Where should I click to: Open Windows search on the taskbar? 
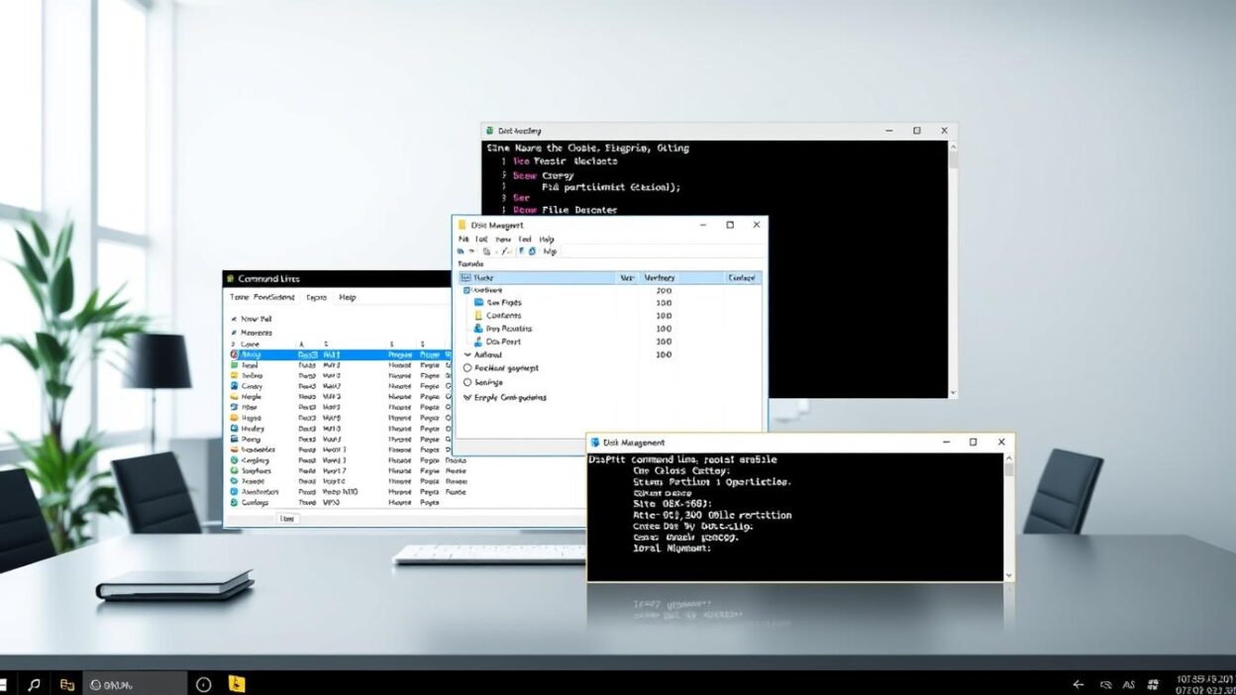click(x=33, y=683)
